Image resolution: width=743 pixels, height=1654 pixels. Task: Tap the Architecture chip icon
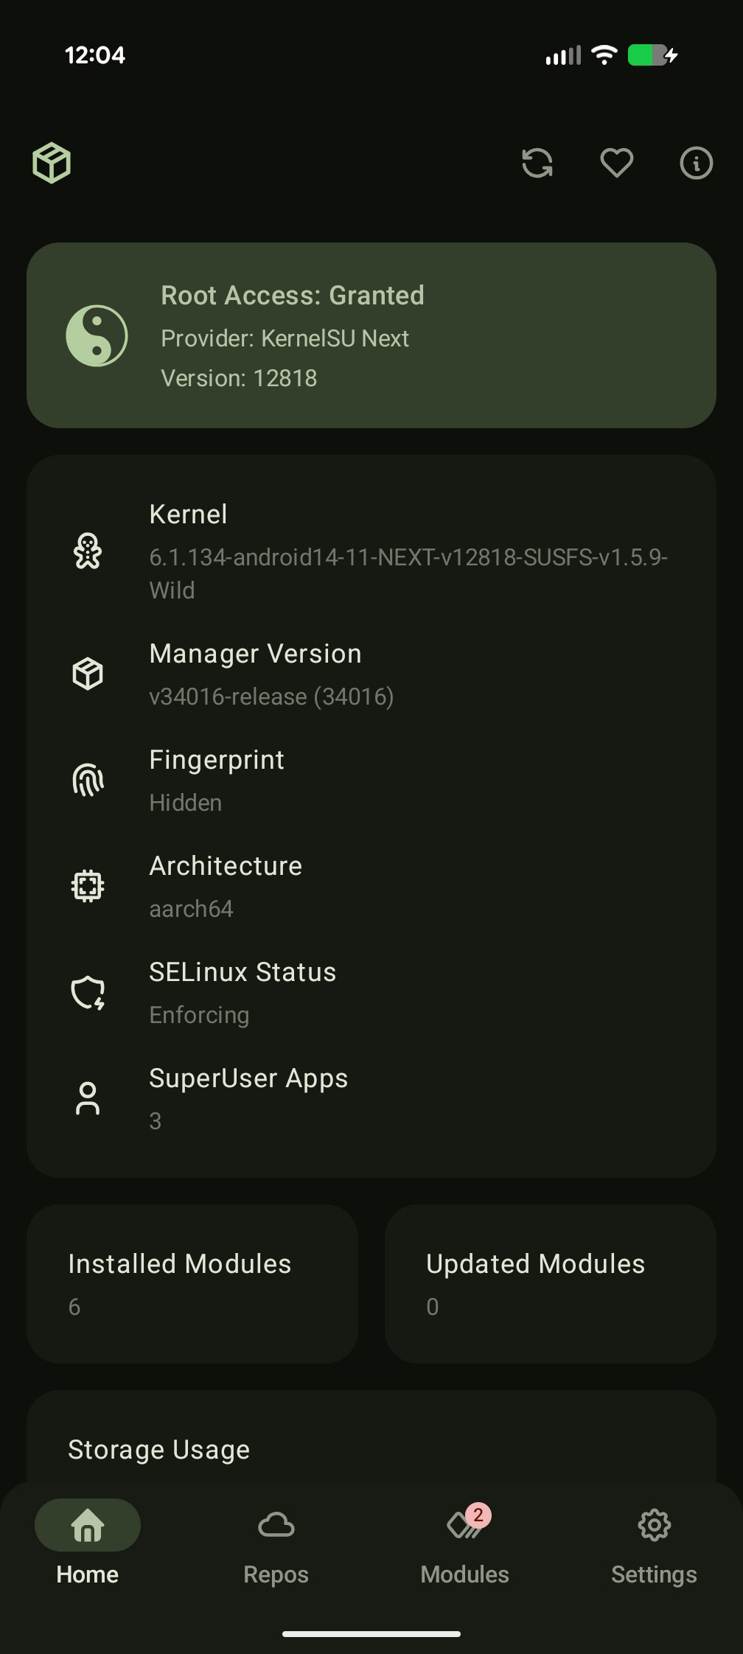(88, 886)
